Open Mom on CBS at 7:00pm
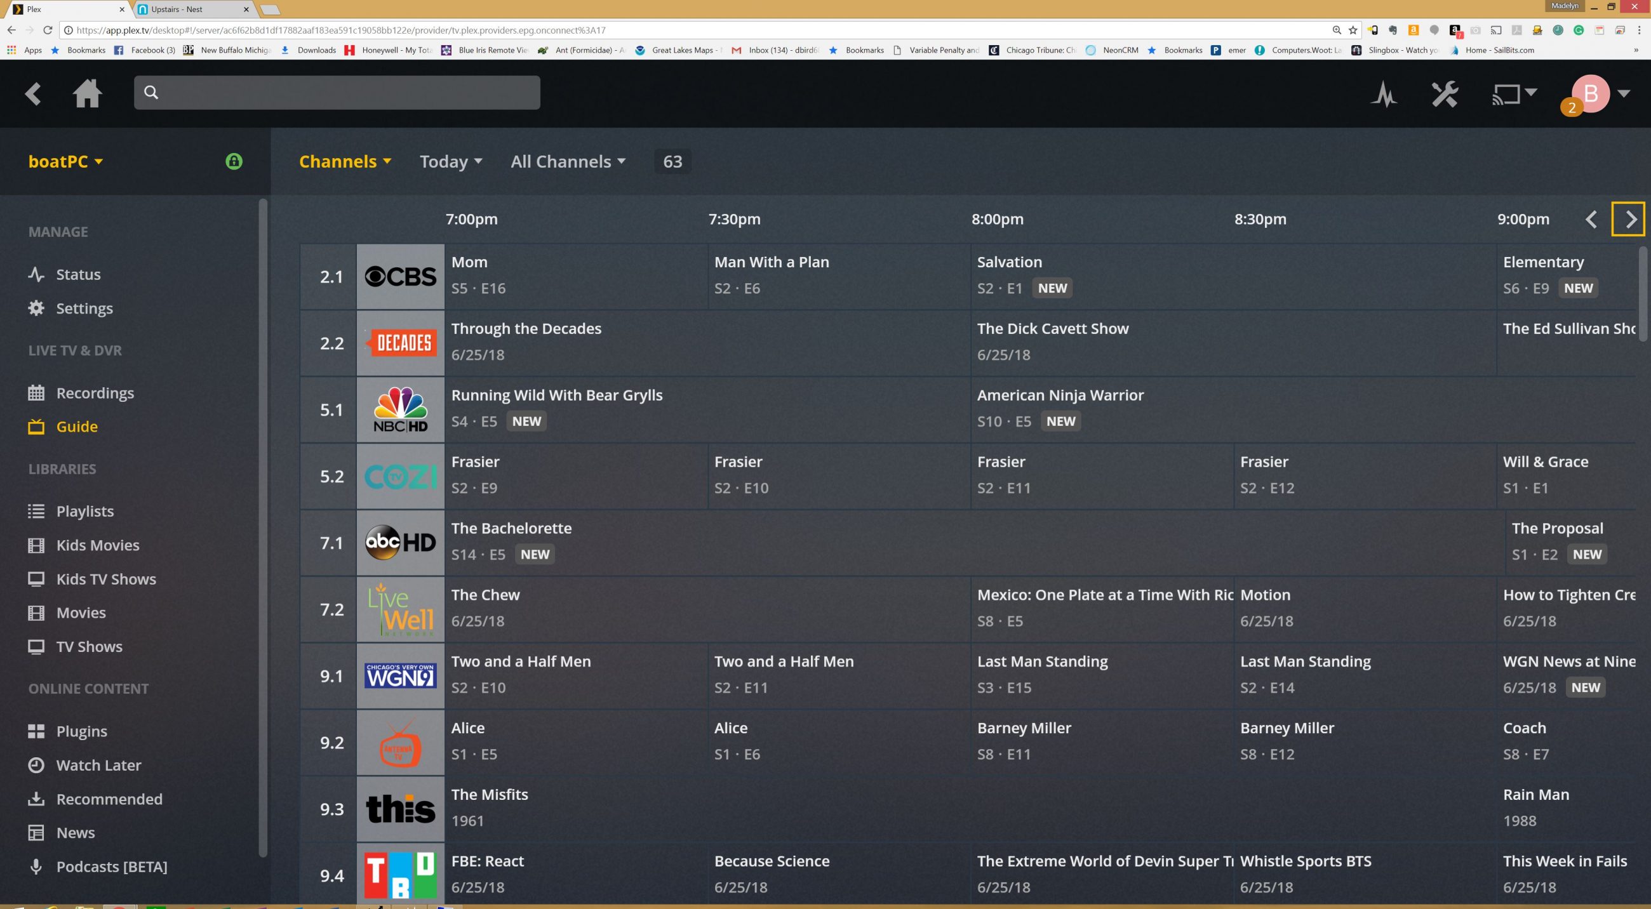Screen dimensions: 1651x909 click(576, 277)
